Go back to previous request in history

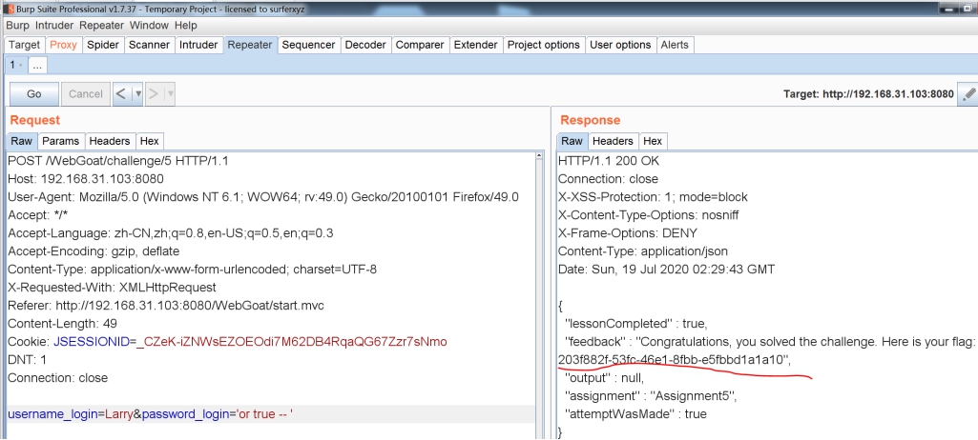121,94
